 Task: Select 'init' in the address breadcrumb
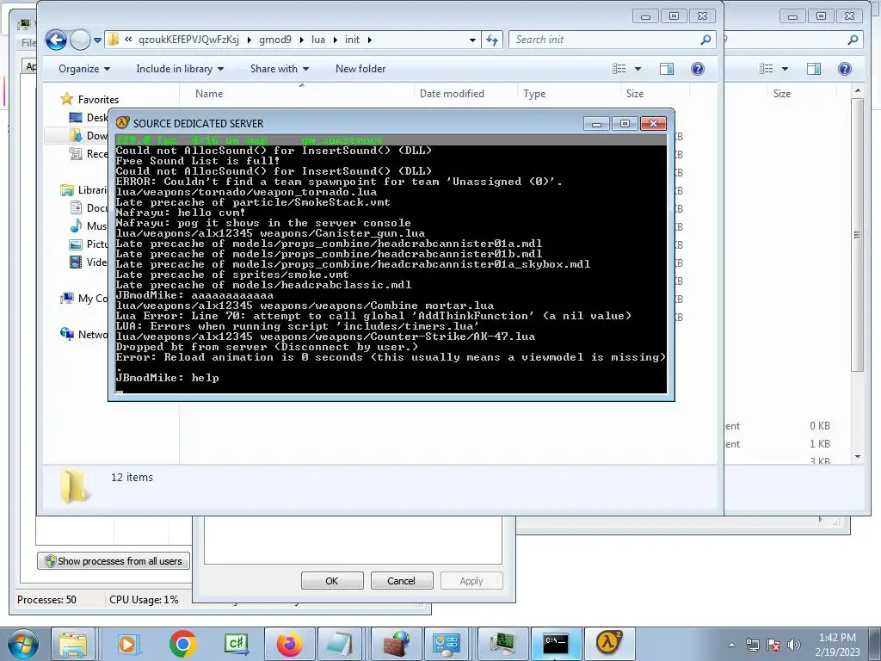(x=352, y=40)
